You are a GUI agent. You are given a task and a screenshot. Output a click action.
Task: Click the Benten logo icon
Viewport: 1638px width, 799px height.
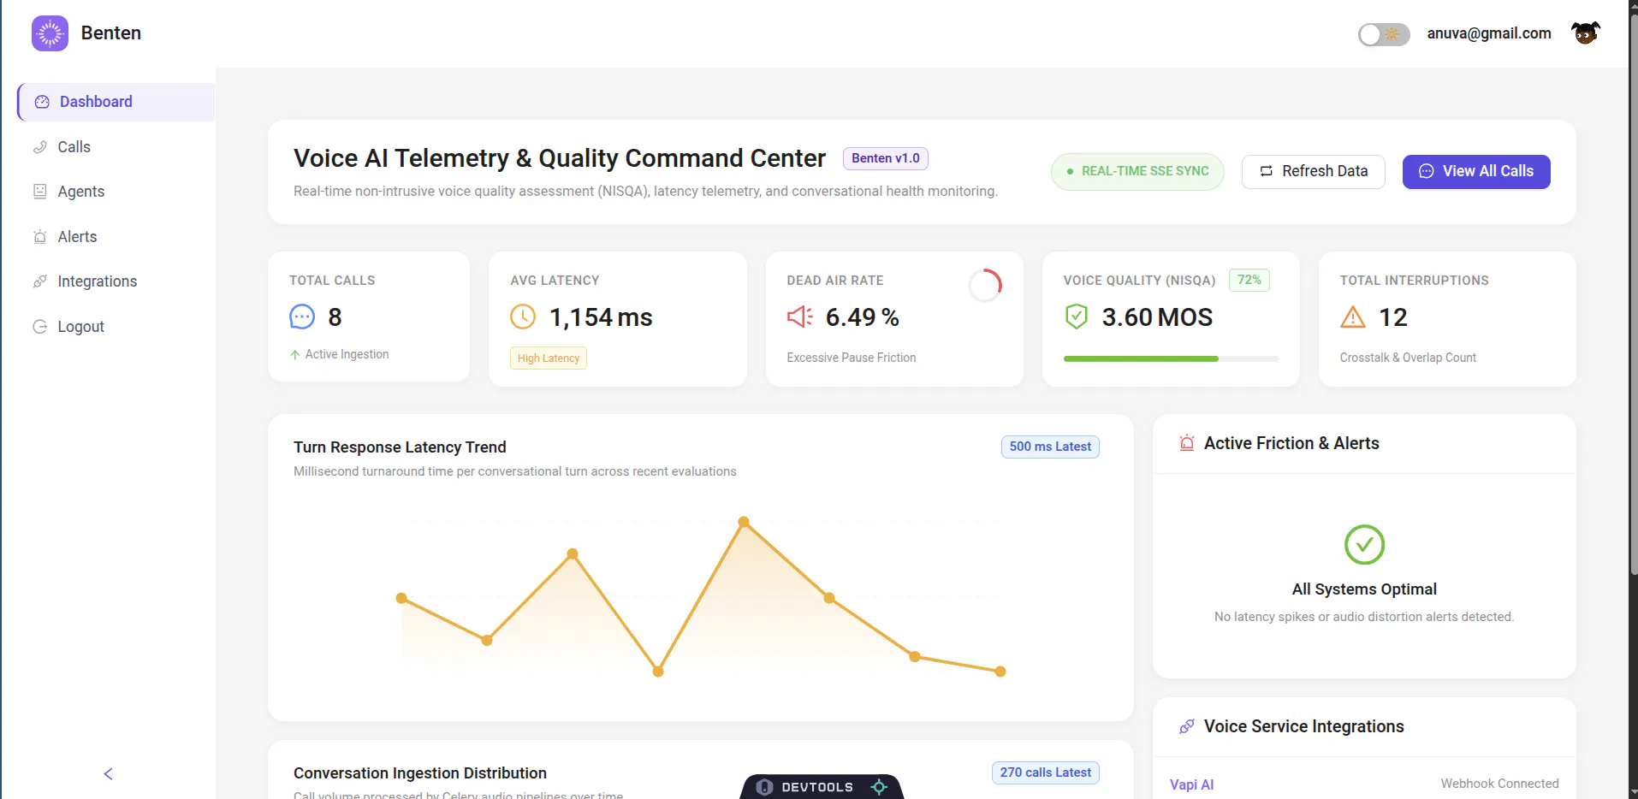point(50,33)
